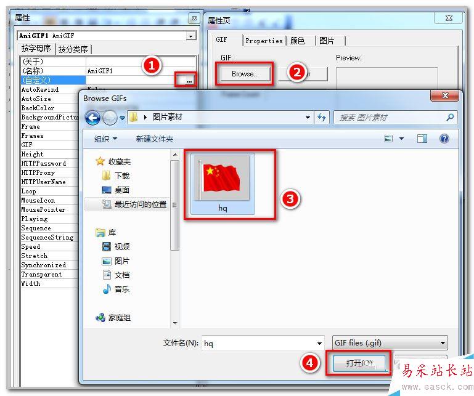The width and height of the screenshot is (474, 396).
Task: Click the ellipsis button in (自定义) row
Action: pos(189,80)
